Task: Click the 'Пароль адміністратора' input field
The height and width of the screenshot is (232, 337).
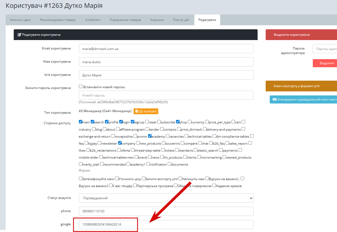Action: (x=325, y=49)
